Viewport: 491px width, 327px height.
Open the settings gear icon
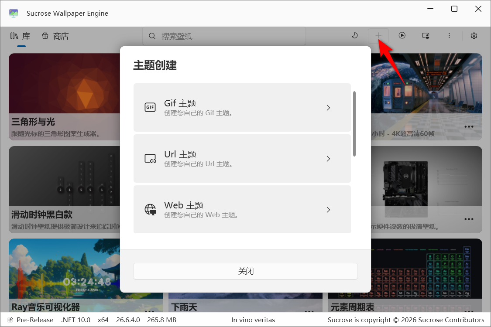pyautogui.click(x=474, y=36)
